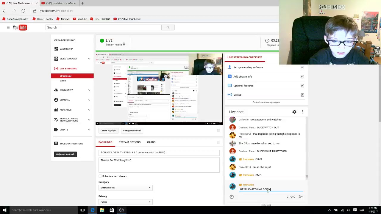Viewport: 381px width, 214px height.
Task: Open a new browser tab
Action: tap(82, 3)
